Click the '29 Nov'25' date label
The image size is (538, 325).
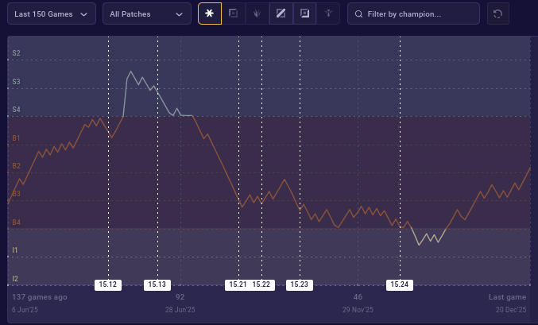(358, 310)
